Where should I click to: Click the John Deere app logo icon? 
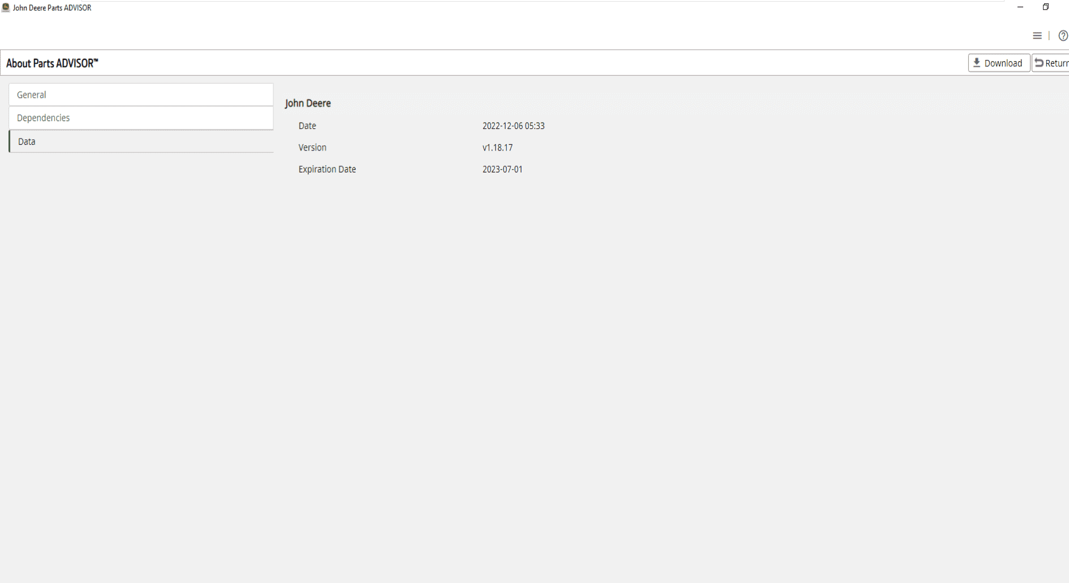(6, 7)
